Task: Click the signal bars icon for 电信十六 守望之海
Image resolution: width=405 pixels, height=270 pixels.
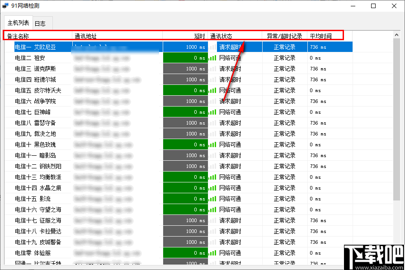Action: point(212,209)
